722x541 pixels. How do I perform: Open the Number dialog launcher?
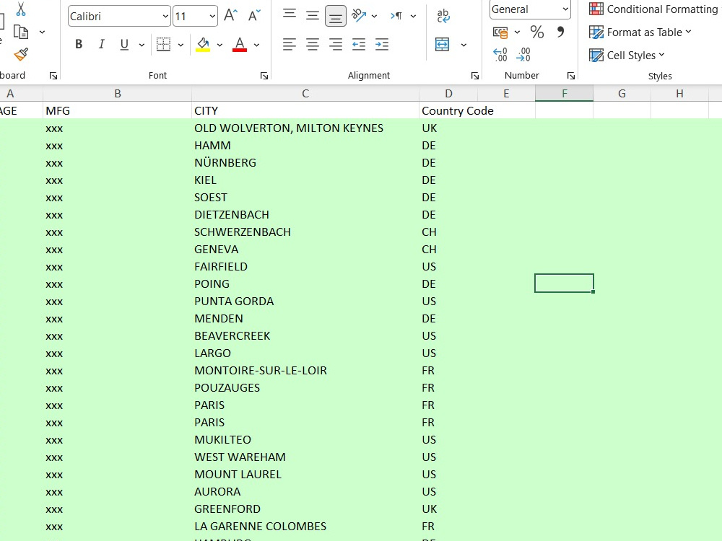[x=571, y=76]
